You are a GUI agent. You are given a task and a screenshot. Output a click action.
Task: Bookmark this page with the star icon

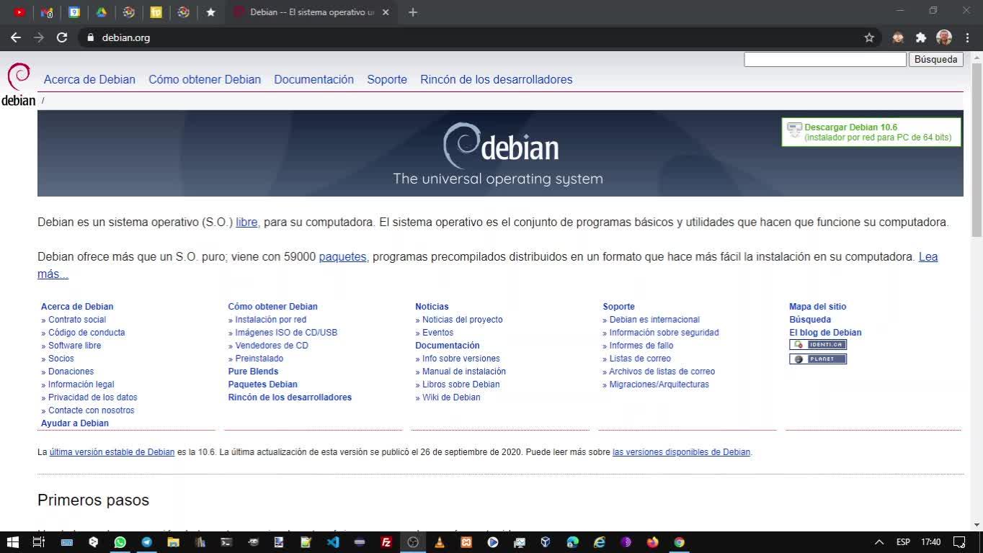(869, 37)
